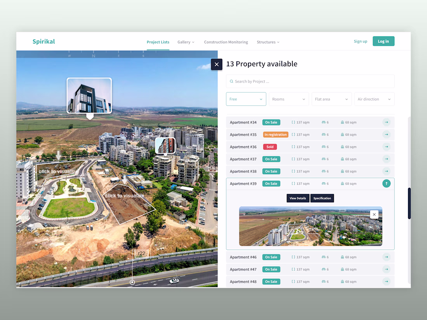Click the Log in button

[x=384, y=41]
